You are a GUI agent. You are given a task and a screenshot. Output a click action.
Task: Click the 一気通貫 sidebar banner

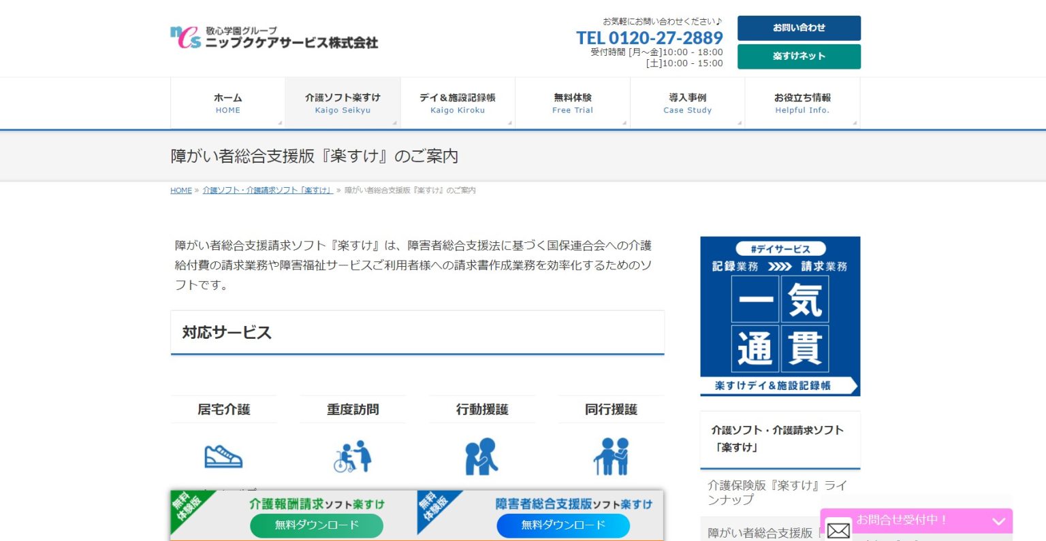[780, 315]
